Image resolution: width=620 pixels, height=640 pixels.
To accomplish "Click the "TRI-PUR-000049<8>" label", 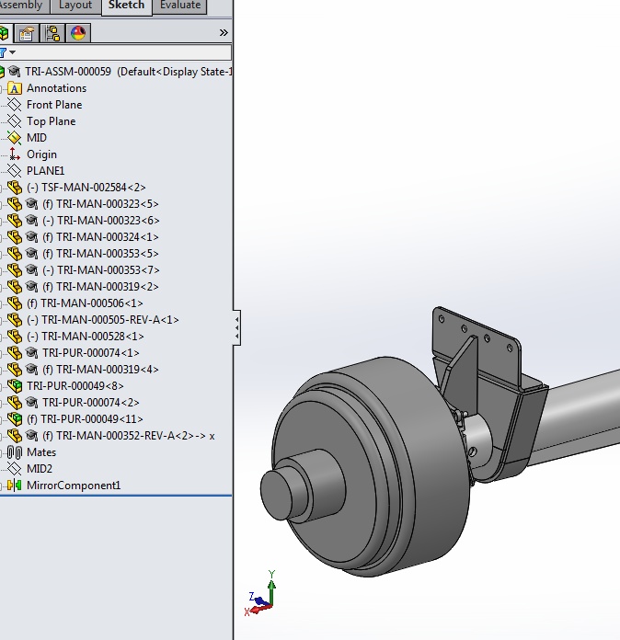I will [75, 385].
